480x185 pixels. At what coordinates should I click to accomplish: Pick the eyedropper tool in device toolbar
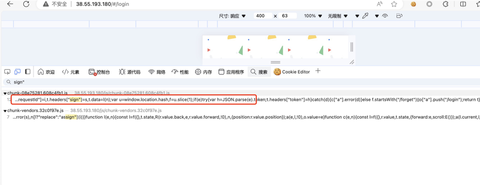click(365, 16)
